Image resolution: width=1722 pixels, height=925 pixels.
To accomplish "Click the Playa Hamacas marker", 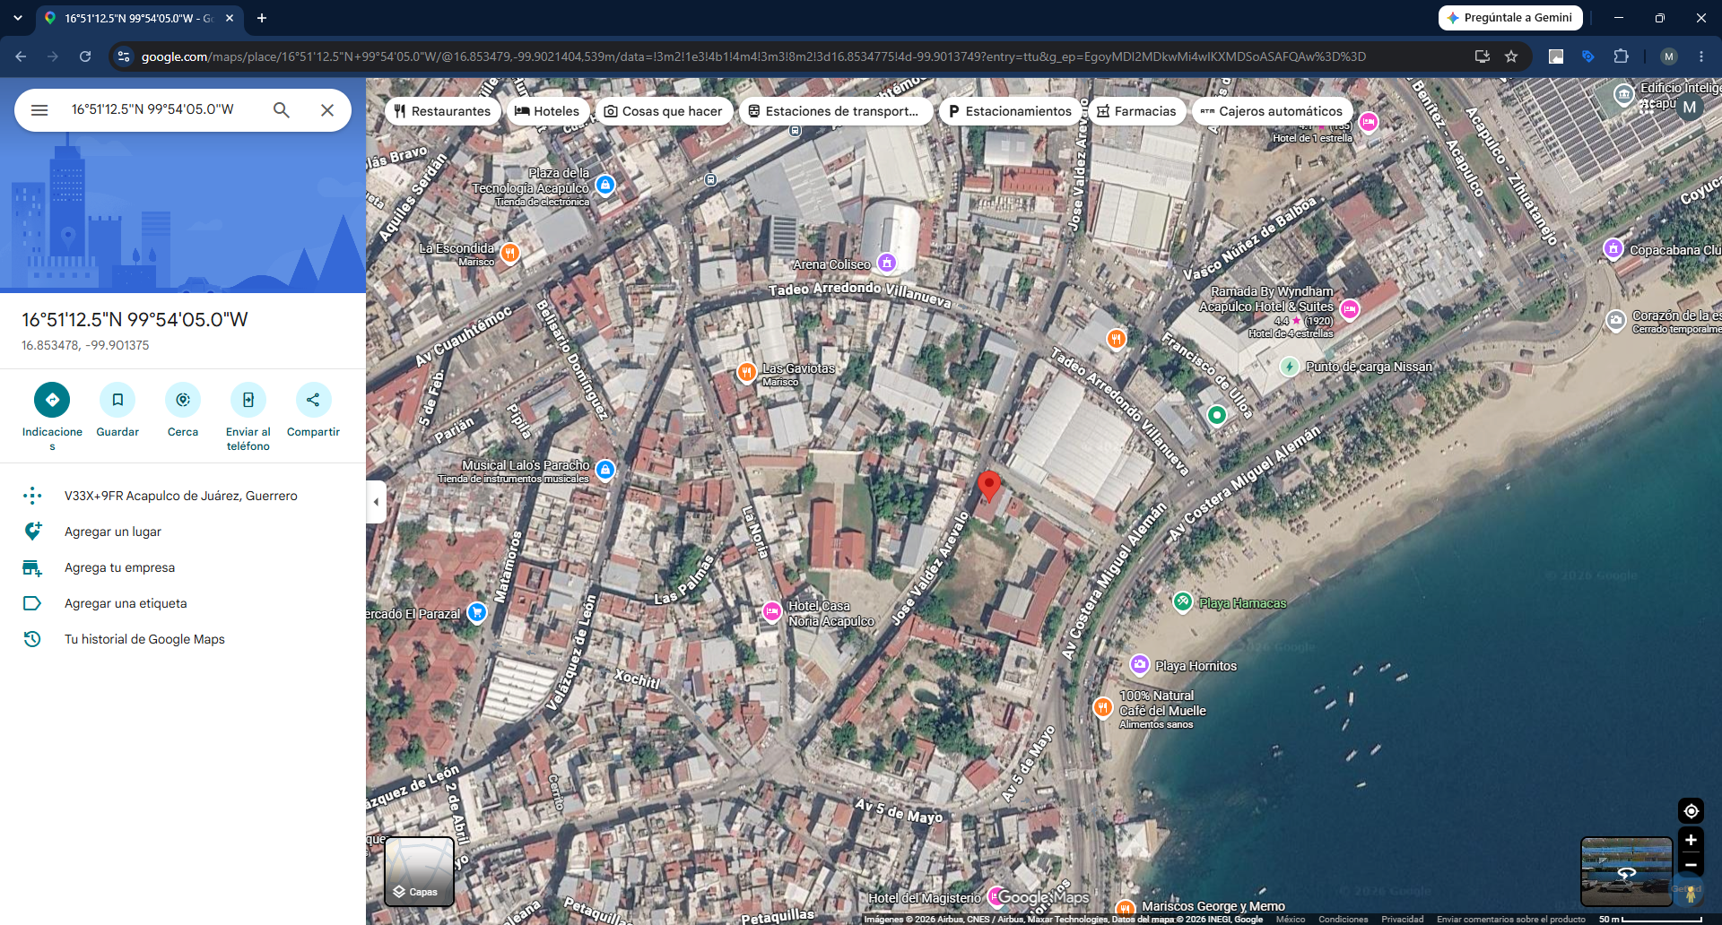I will 1183,601.
